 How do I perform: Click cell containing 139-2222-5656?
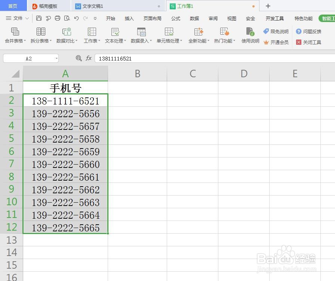[x=65, y=113]
